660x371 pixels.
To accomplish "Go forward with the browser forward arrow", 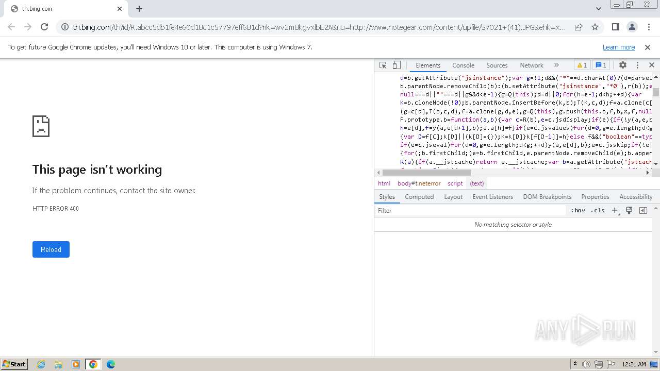I will [28, 27].
